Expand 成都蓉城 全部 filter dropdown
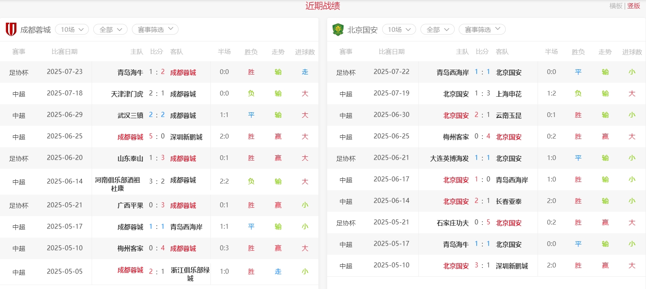Viewport: 646px width, 289px height. coord(110,29)
